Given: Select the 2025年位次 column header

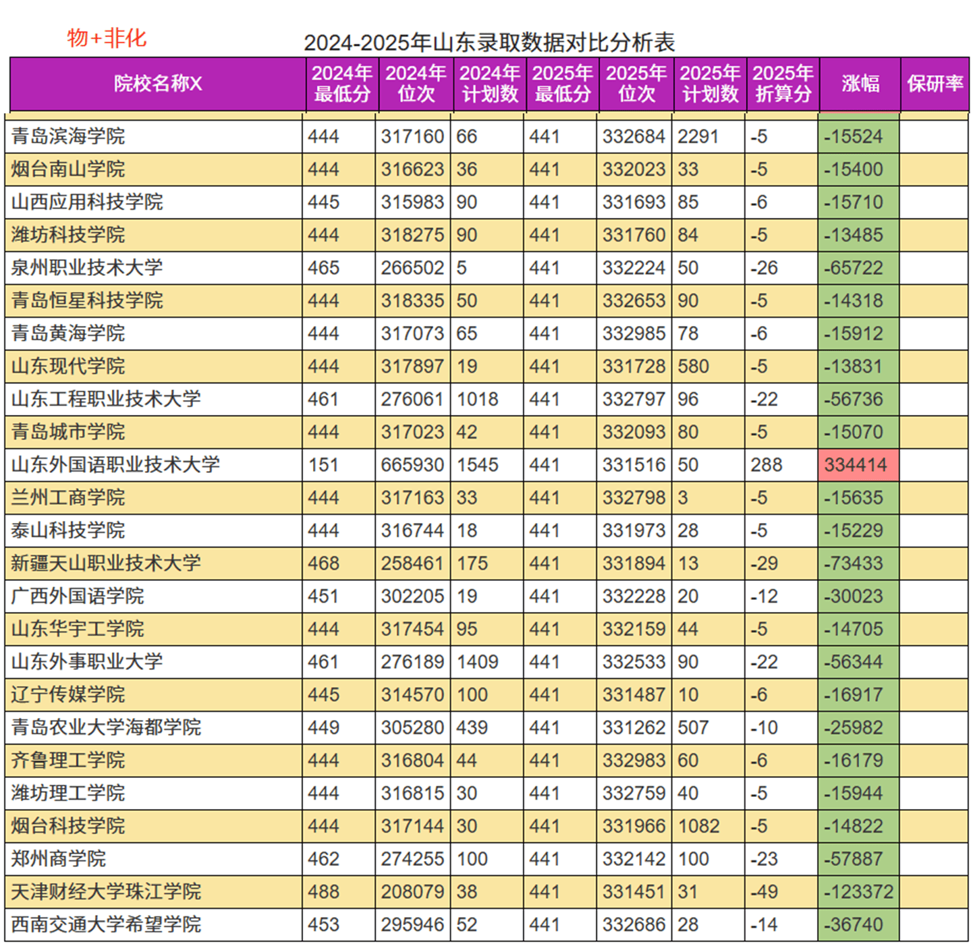Looking at the screenshot, I should tap(636, 84).
